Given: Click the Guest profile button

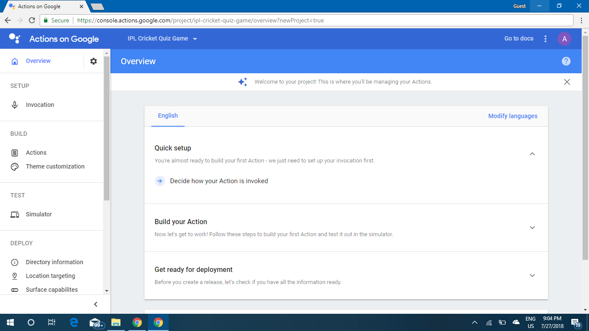Looking at the screenshot, I should (520, 6).
